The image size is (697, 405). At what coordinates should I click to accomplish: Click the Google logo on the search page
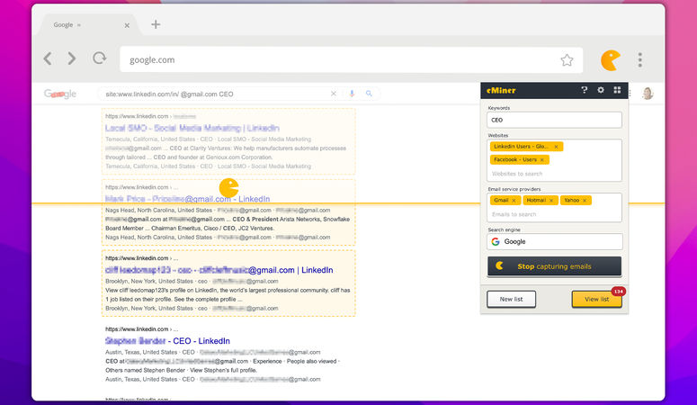click(x=60, y=94)
